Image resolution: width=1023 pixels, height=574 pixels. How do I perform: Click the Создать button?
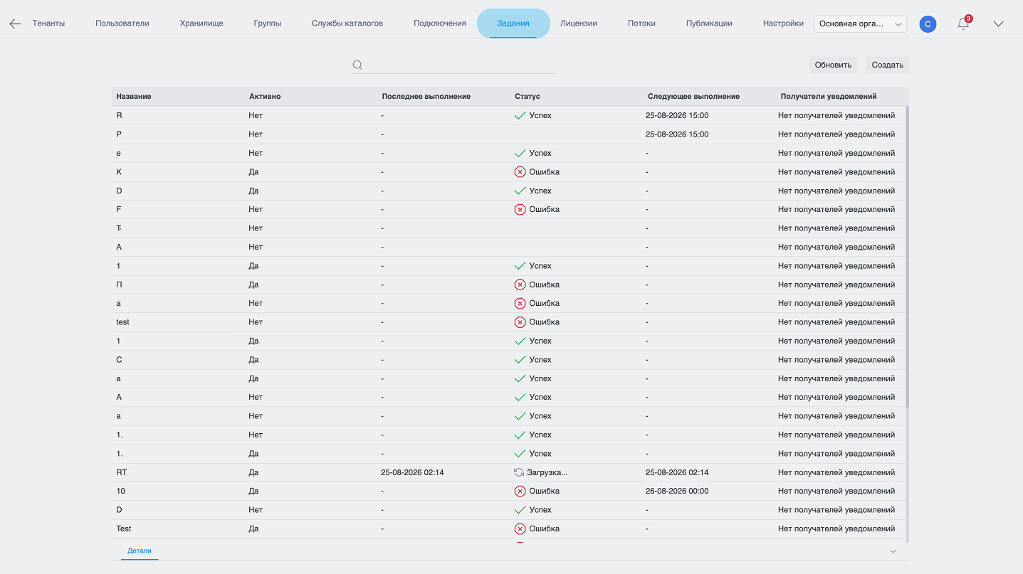[888, 65]
